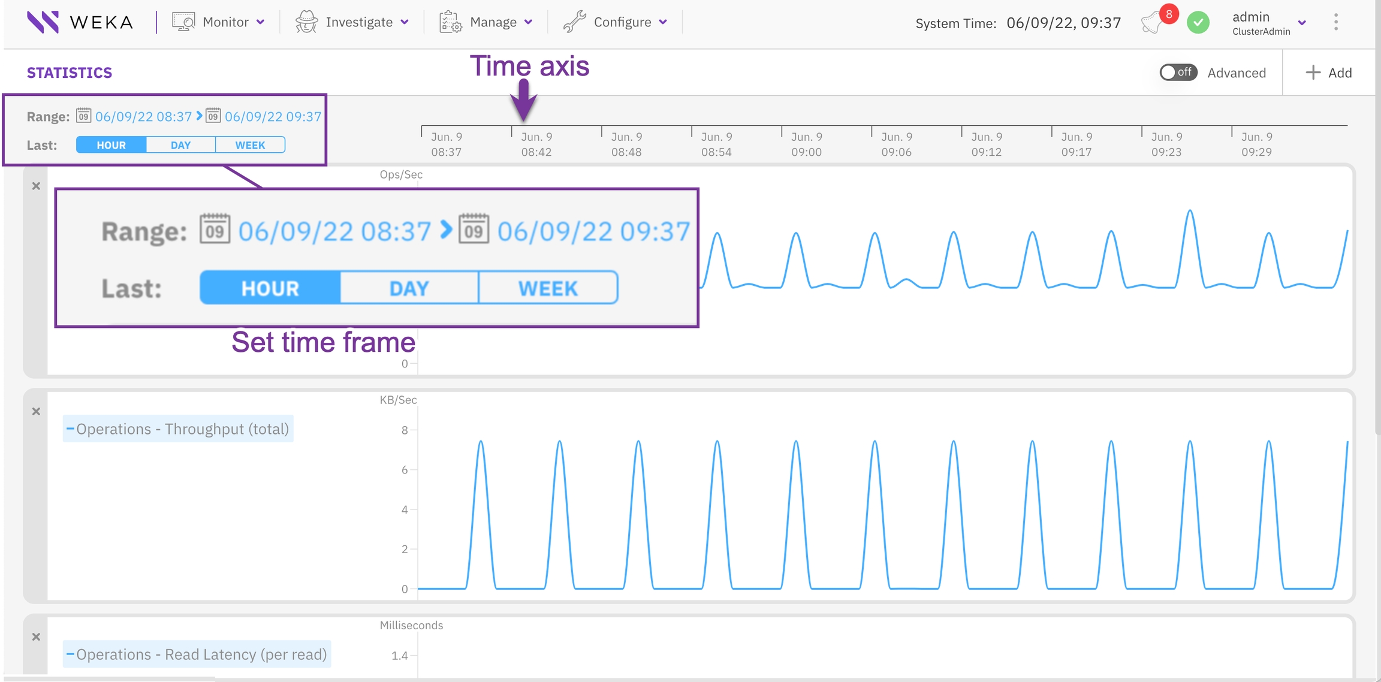Remove the Throughput chart panel
The height and width of the screenshot is (682, 1381).
pyautogui.click(x=36, y=412)
